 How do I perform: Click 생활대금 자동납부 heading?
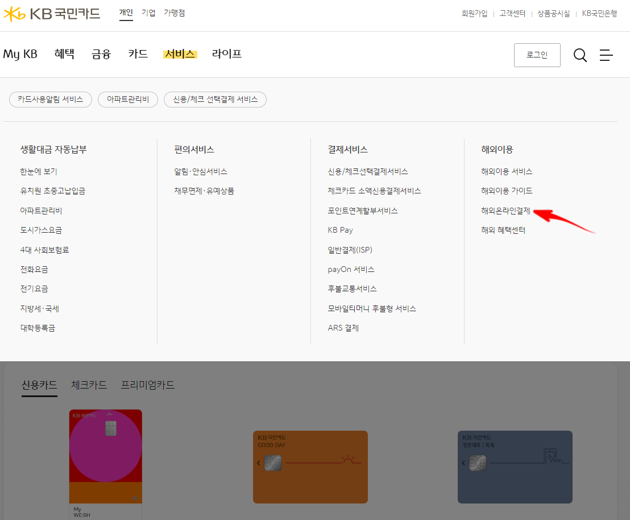[x=53, y=150]
